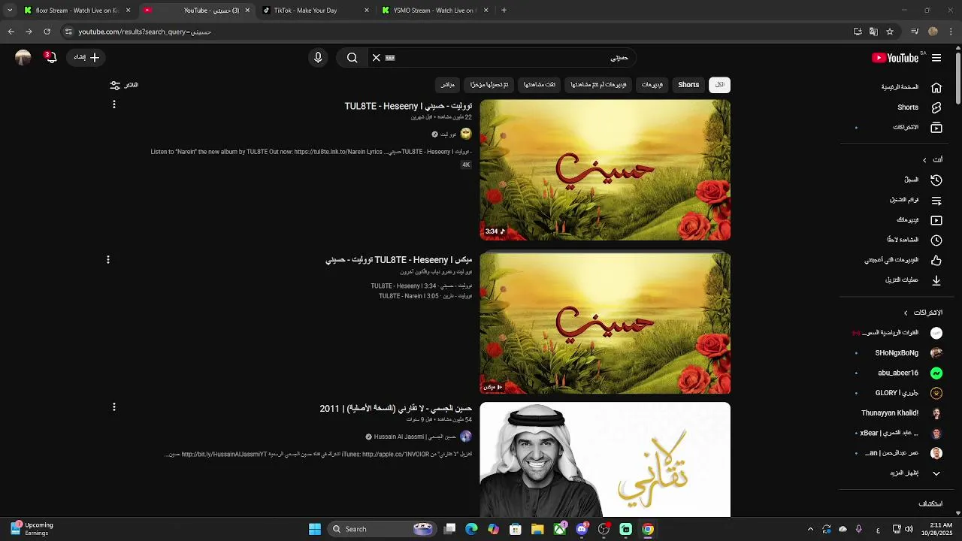Image resolution: width=962 pixels, height=541 pixels.
Task: Open the on-screen keyboard icon in search box
Action: coord(390,58)
